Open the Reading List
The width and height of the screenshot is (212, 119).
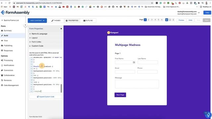click(205, 7)
